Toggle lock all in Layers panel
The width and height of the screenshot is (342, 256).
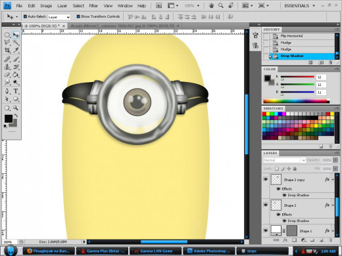[295, 169]
